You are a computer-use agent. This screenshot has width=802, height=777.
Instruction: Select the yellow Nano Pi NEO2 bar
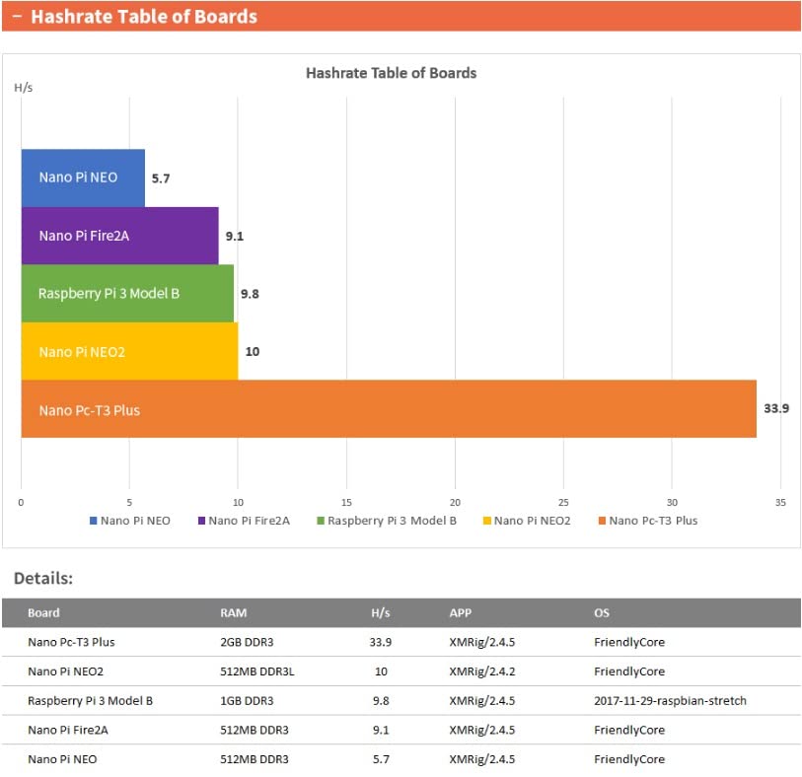(x=129, y=351)
